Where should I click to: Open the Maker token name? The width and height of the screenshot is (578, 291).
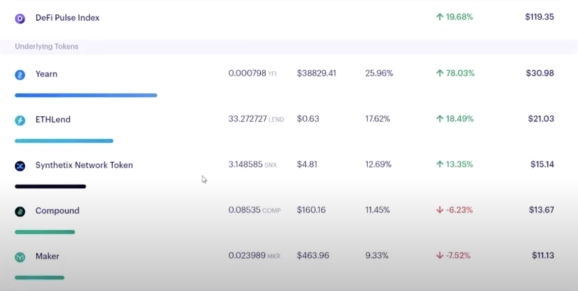(47, 256)
